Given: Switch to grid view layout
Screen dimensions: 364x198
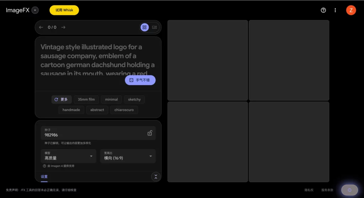Looking at the screenshot, I should [x=144, y=27].
